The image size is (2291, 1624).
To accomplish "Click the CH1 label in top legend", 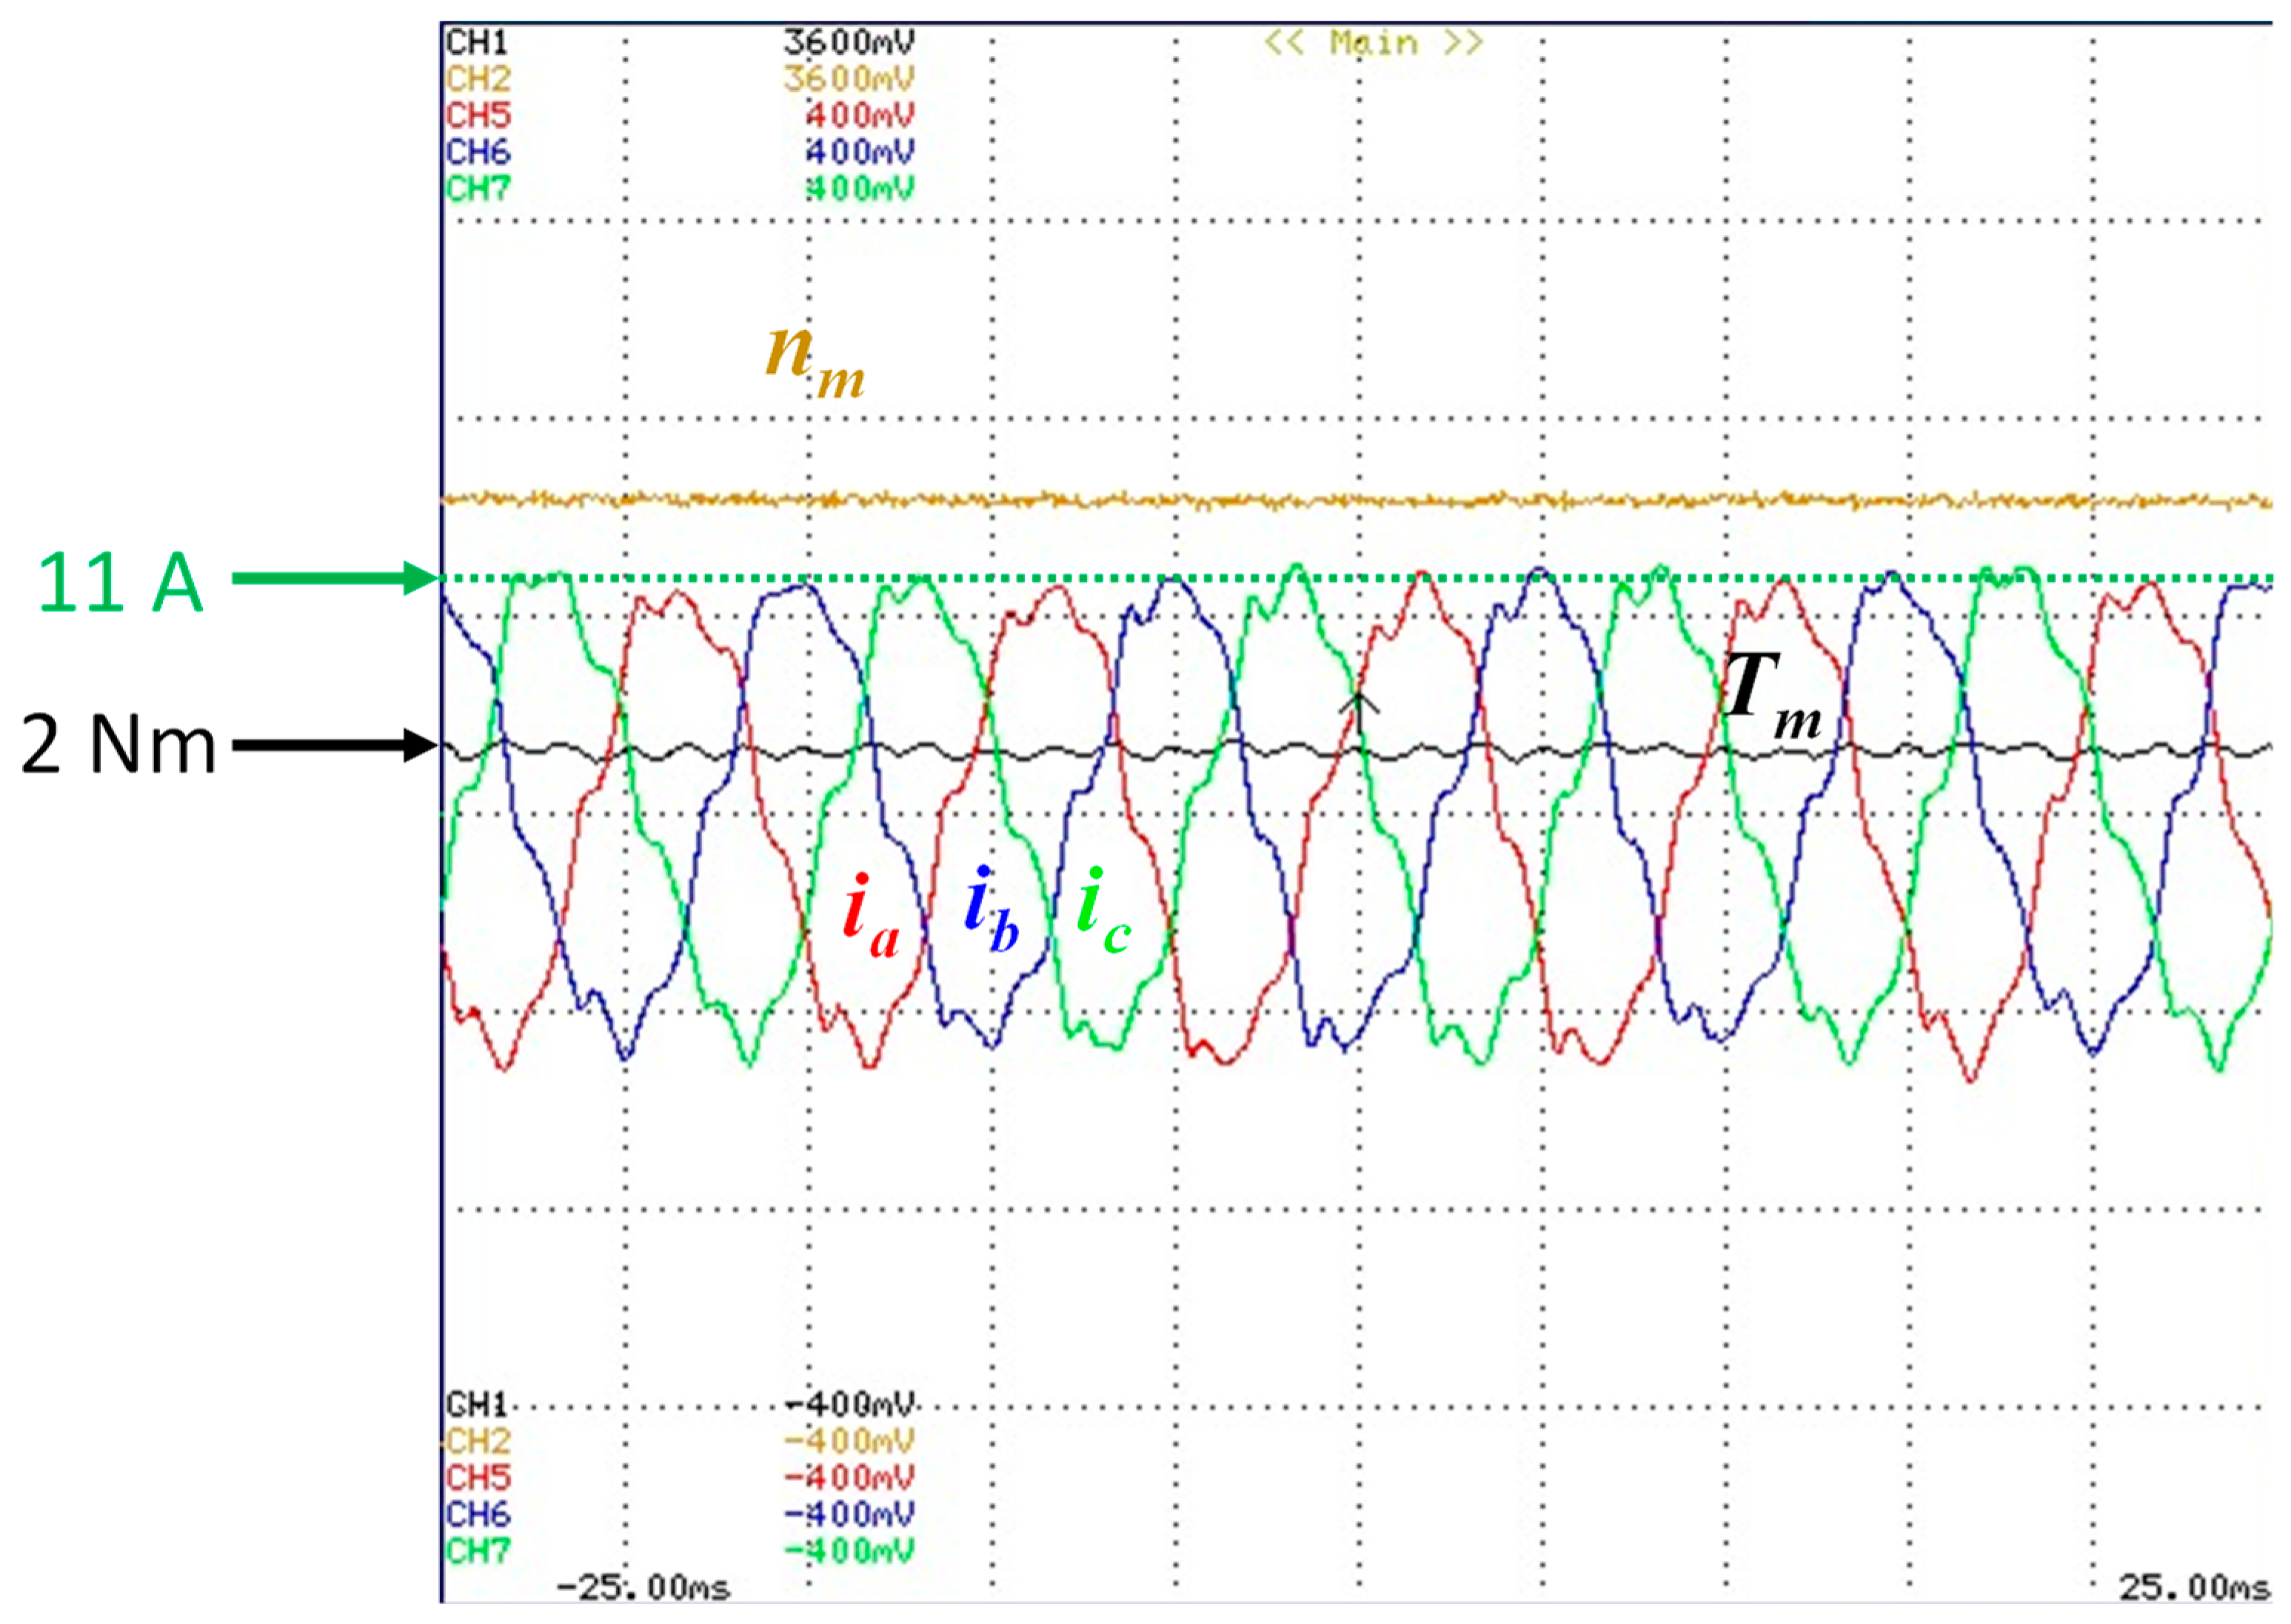I will click(477, 43).
